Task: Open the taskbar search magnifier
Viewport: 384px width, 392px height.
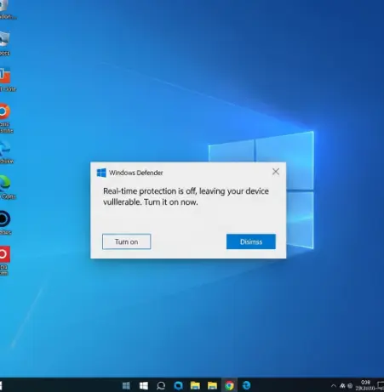Action: [161, 385]
